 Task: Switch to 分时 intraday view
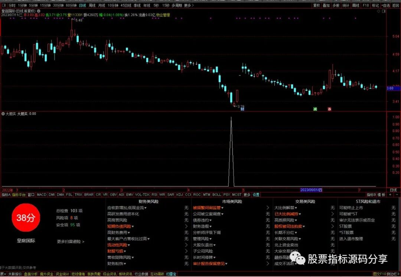[x=12, y=5]
